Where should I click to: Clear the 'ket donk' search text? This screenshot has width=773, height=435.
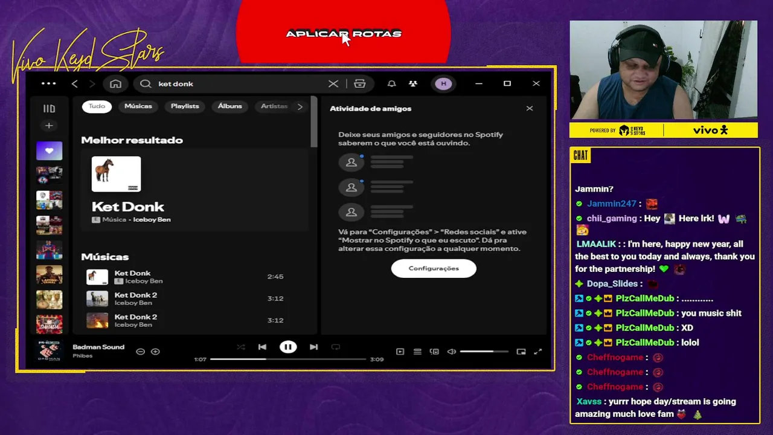pyautogui.click(x=333, y=84)
